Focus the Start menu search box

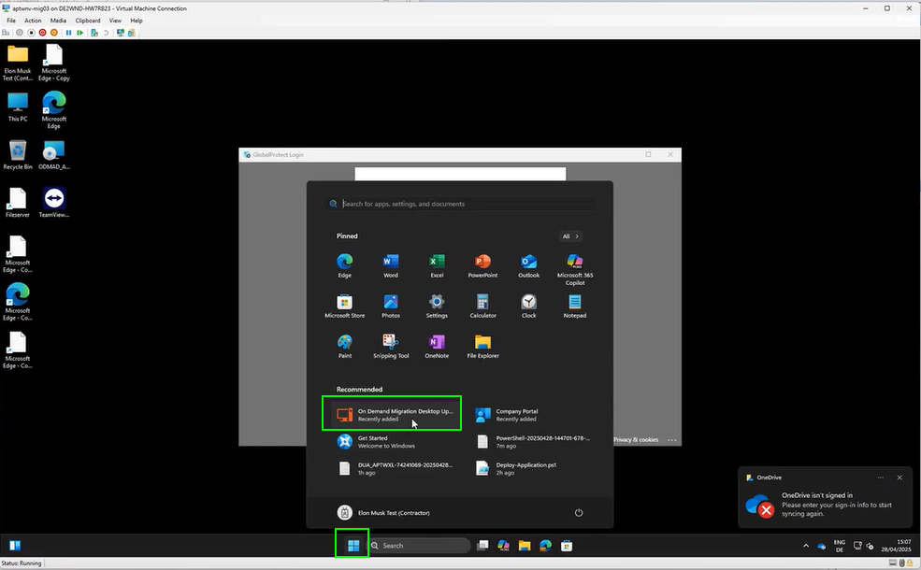[x=460, y=204]
